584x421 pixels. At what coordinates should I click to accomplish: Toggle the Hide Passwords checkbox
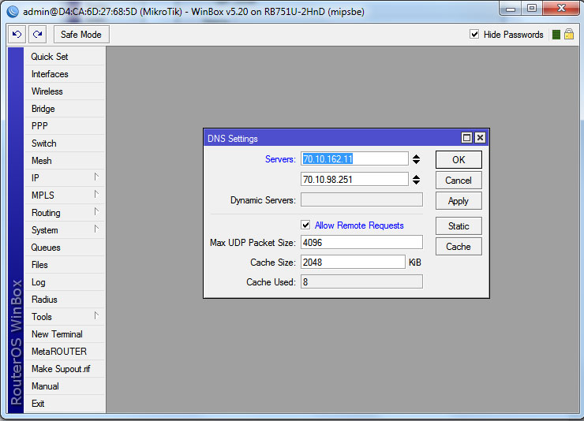coord(474,35)
